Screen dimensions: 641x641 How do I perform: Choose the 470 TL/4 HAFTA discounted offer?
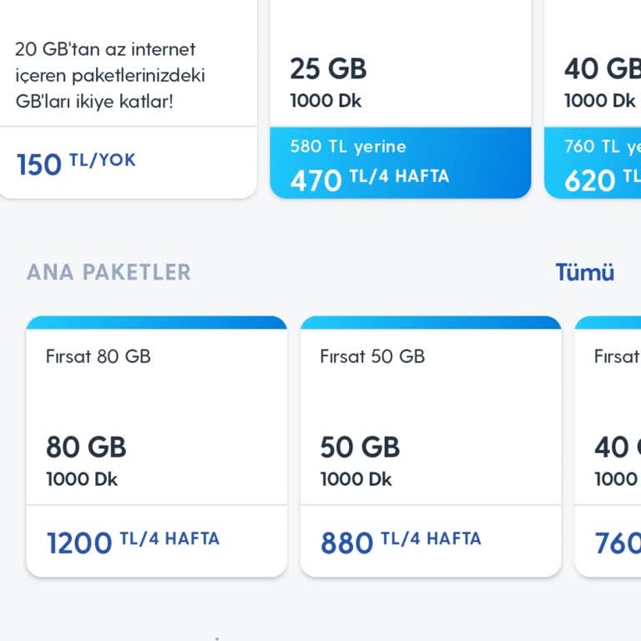coord(369,179)
